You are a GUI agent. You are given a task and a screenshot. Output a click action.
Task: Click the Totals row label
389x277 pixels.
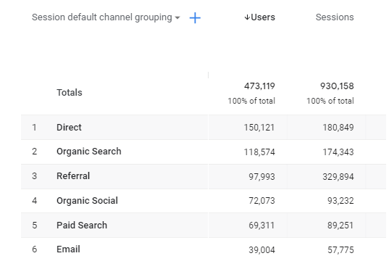[x=70, y=92]
